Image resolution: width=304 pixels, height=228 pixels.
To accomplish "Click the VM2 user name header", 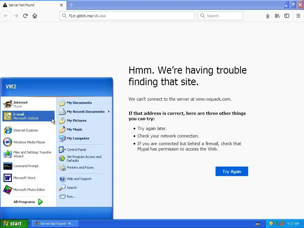I will point(11,87).
